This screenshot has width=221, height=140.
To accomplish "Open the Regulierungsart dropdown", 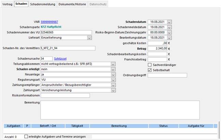I will (x=113, y=80).
